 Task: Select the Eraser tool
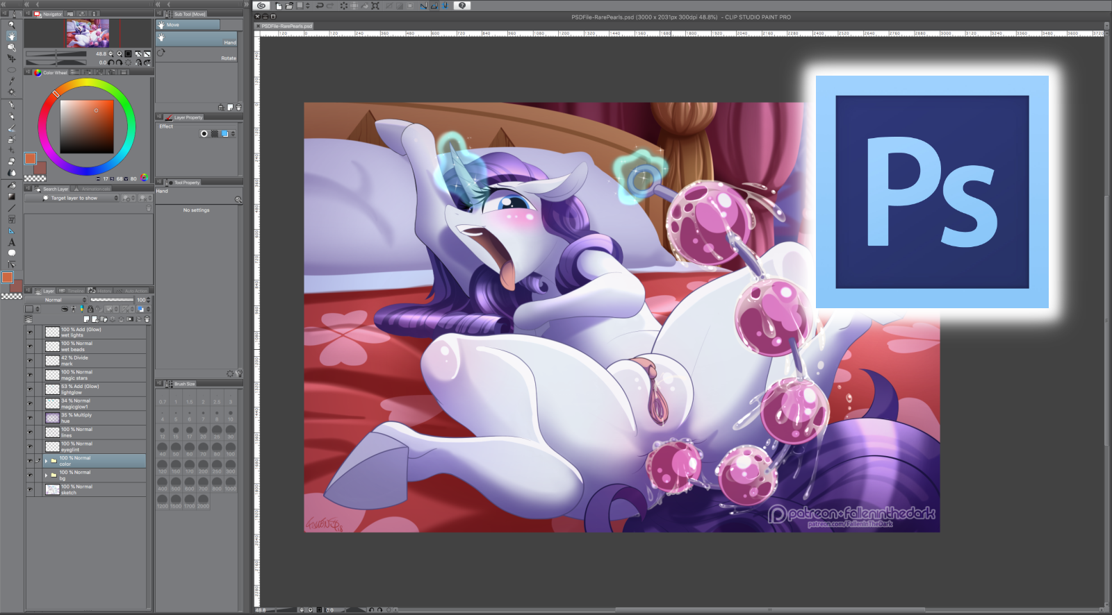click(11, 162)
